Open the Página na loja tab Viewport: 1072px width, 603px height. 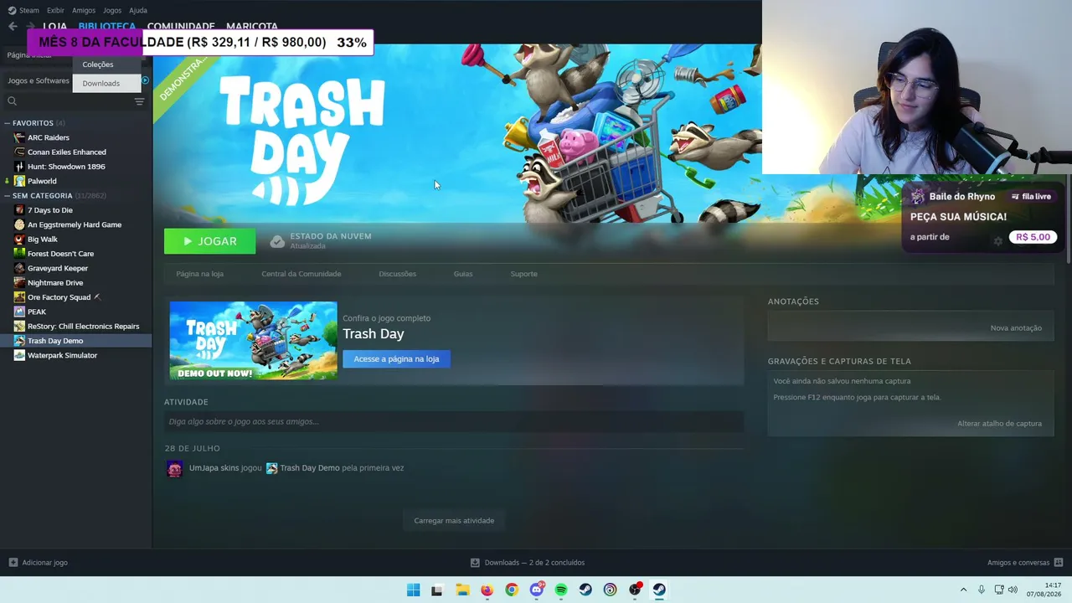[199, 274]
